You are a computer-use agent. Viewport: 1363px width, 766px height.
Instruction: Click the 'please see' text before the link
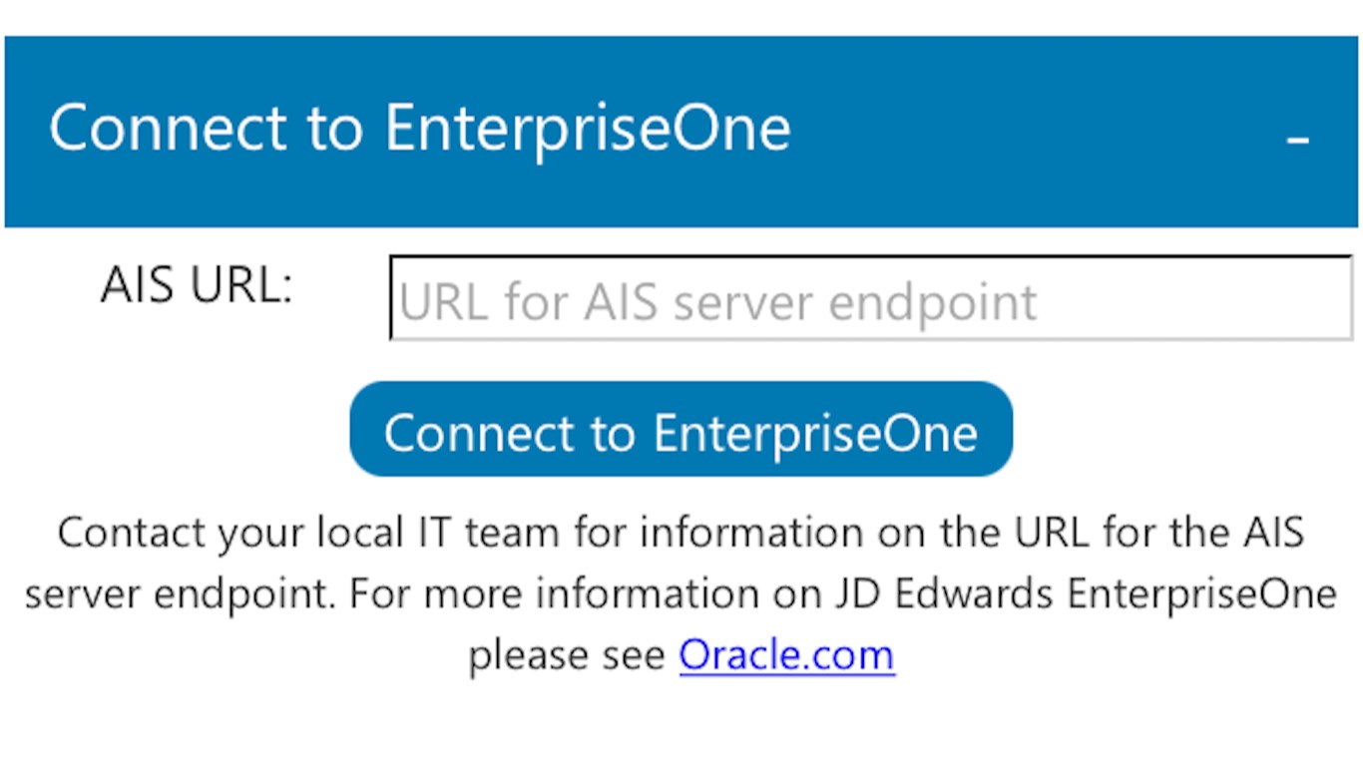pos(568,655)
